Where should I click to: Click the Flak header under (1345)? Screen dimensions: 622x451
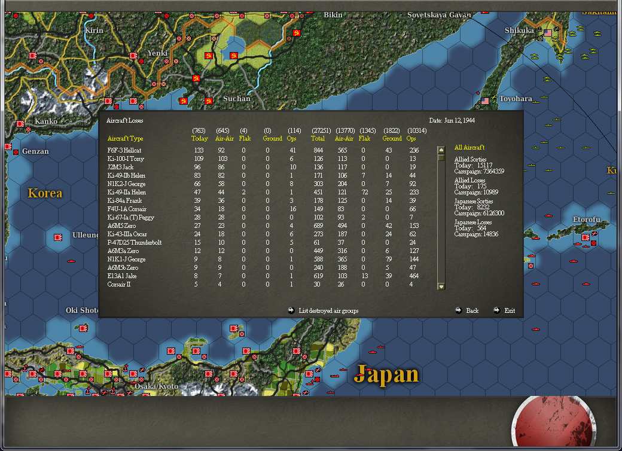click(365, 138)
